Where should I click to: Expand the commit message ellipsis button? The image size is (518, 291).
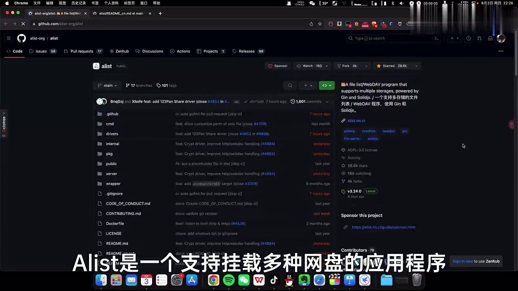coord(236,102)
